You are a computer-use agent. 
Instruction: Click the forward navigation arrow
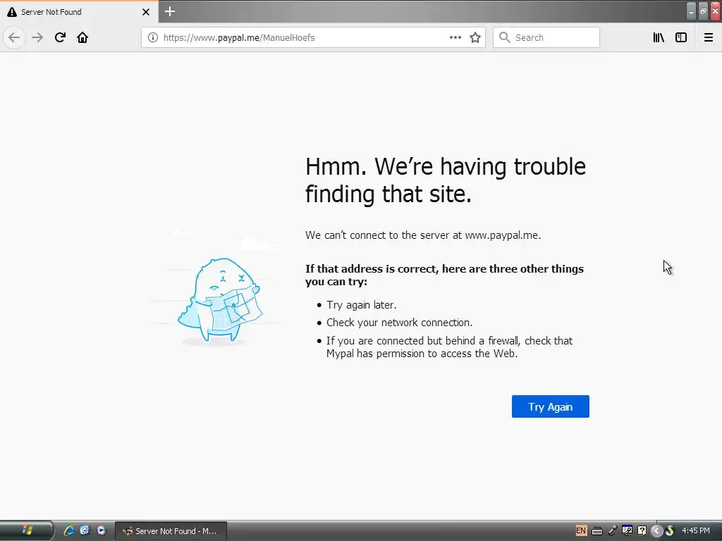point(37,37)
